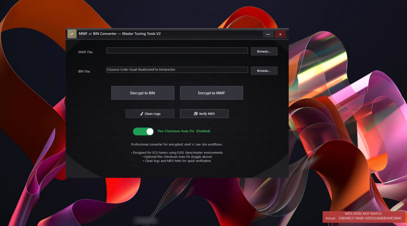Click the 'Professional converter for encrypted .mmf' description

coord(177,144)
